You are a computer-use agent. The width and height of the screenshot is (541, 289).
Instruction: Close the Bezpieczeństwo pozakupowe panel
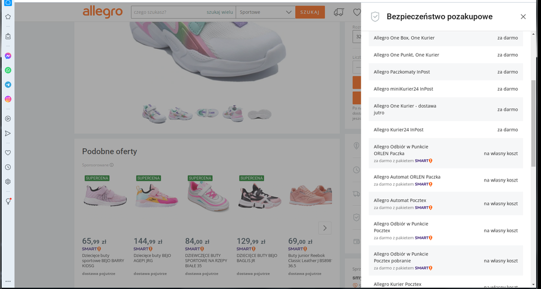point(523,17)
